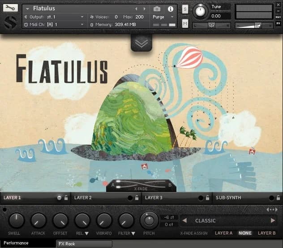The image size is (283, 248).
Task: Click the X-FADE ASSIGN label
Action: [x=194, y=233]
